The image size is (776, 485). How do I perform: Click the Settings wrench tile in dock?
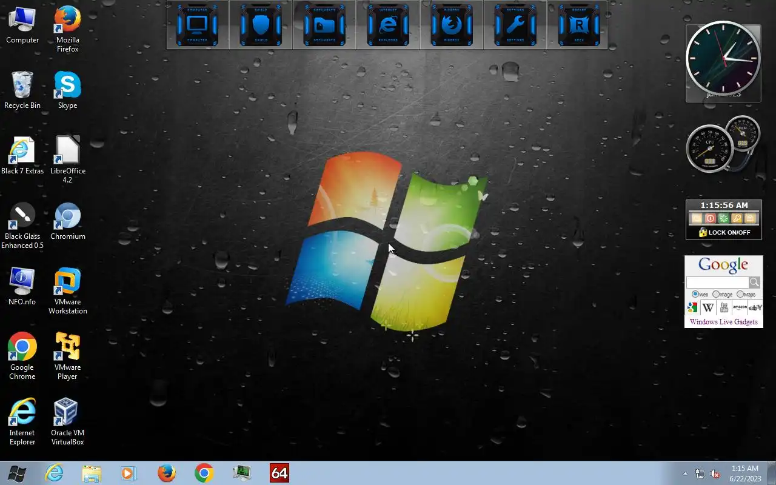(515, 24)
